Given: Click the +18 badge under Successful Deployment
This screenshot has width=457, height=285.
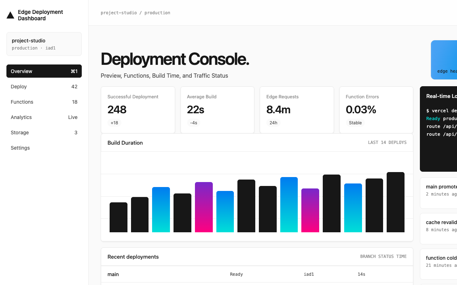Looking at the screenshot, I should click(114, 123).
